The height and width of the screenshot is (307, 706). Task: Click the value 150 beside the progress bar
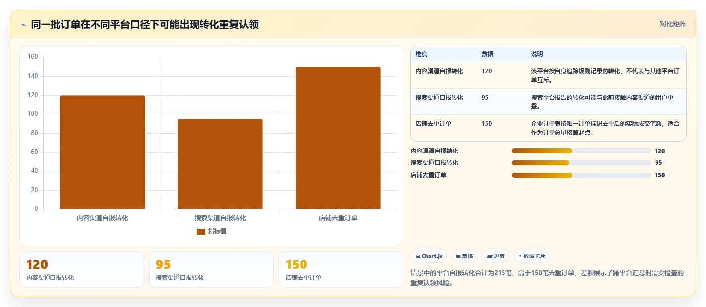(660, 175)
